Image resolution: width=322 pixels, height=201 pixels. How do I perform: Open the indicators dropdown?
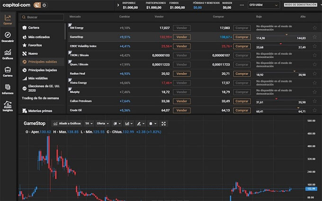(129, 123)
